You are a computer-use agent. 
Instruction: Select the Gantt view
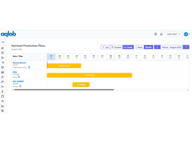tap(128, 47)
